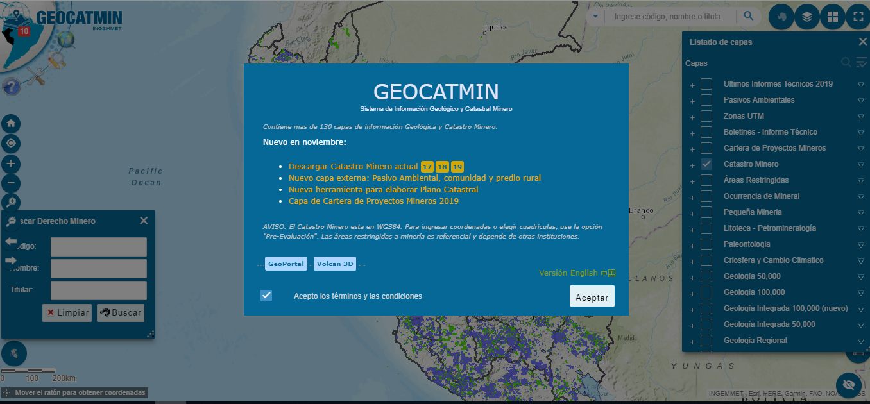
Task: Click the crossed-out eye visibility button
Action: [849, 384]
